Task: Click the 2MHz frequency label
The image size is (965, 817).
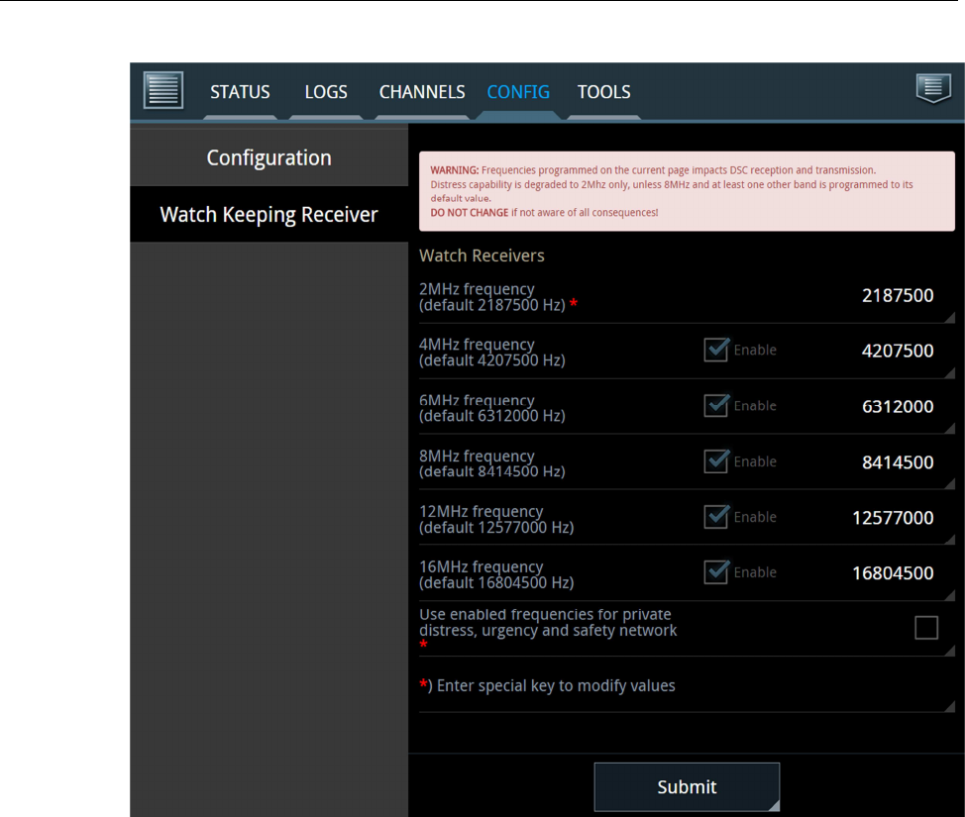Action: pos(492,297)
